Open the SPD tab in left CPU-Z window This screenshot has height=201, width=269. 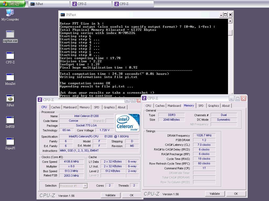(x=97, y=107)
